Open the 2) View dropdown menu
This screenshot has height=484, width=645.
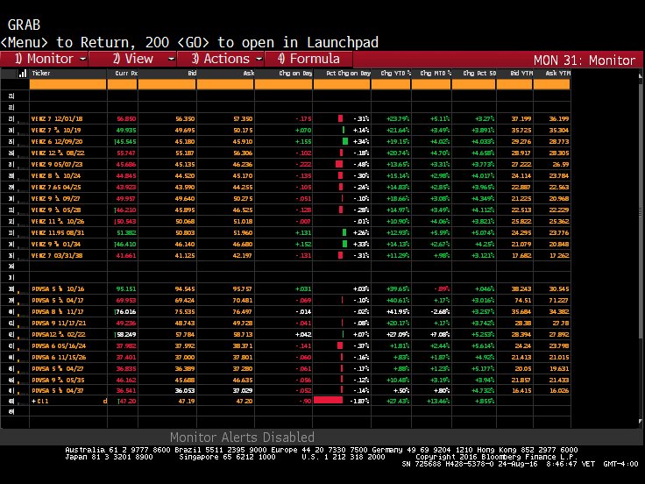tap(133, 59)
